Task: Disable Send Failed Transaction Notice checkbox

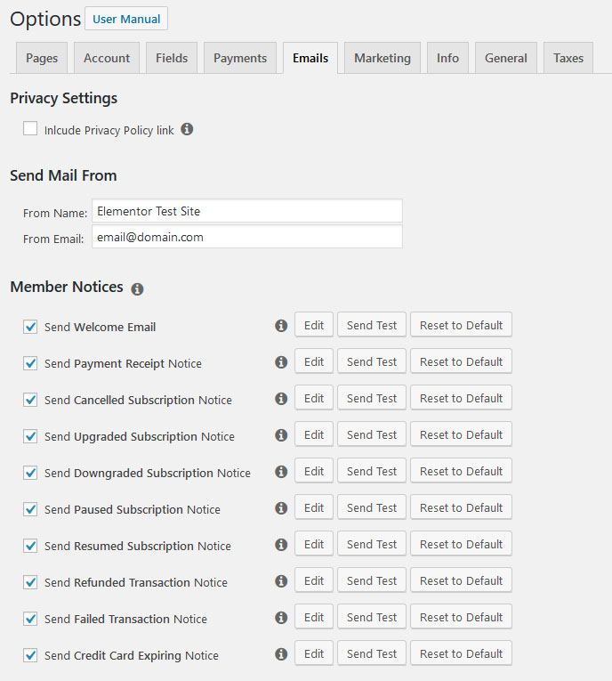Action: coord(30,619)
